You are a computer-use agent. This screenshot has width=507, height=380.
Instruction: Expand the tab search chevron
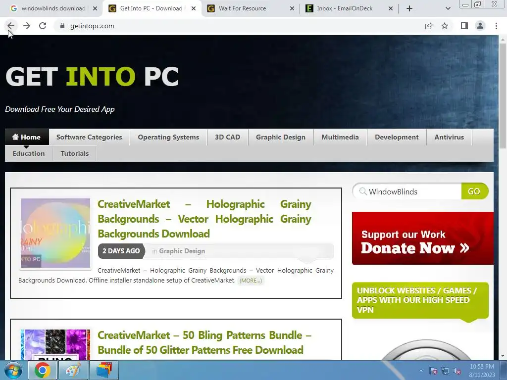(448, 8)
